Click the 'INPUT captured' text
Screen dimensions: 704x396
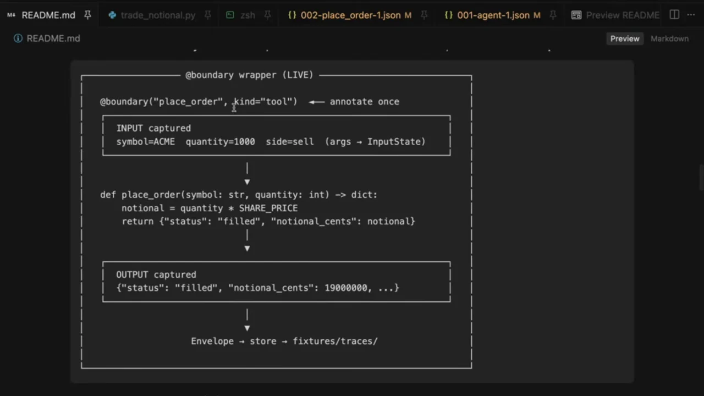click(x=153, y=128)
